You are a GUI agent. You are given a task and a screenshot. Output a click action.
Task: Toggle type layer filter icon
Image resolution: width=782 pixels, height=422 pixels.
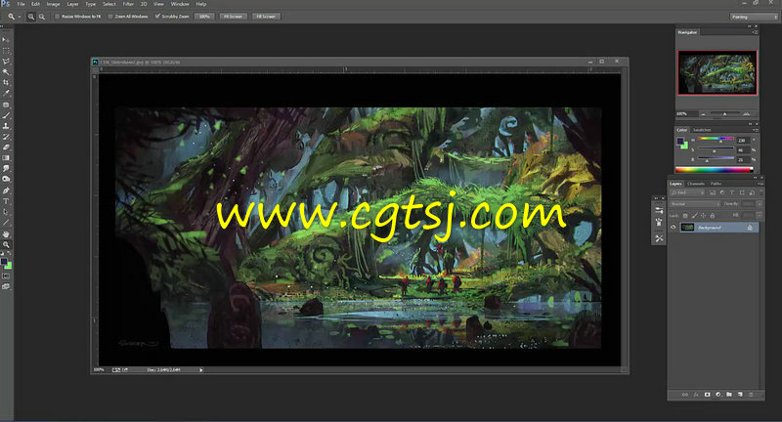731,192
